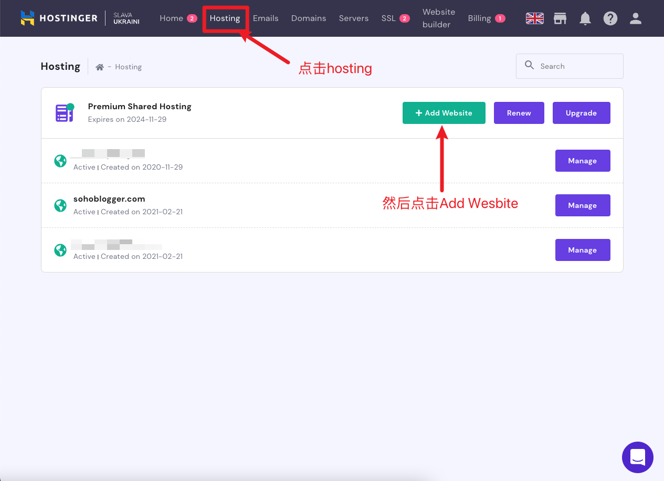Open the live chat bubble
This screenshot has width=664, height=481.
(x=637, y=457)
